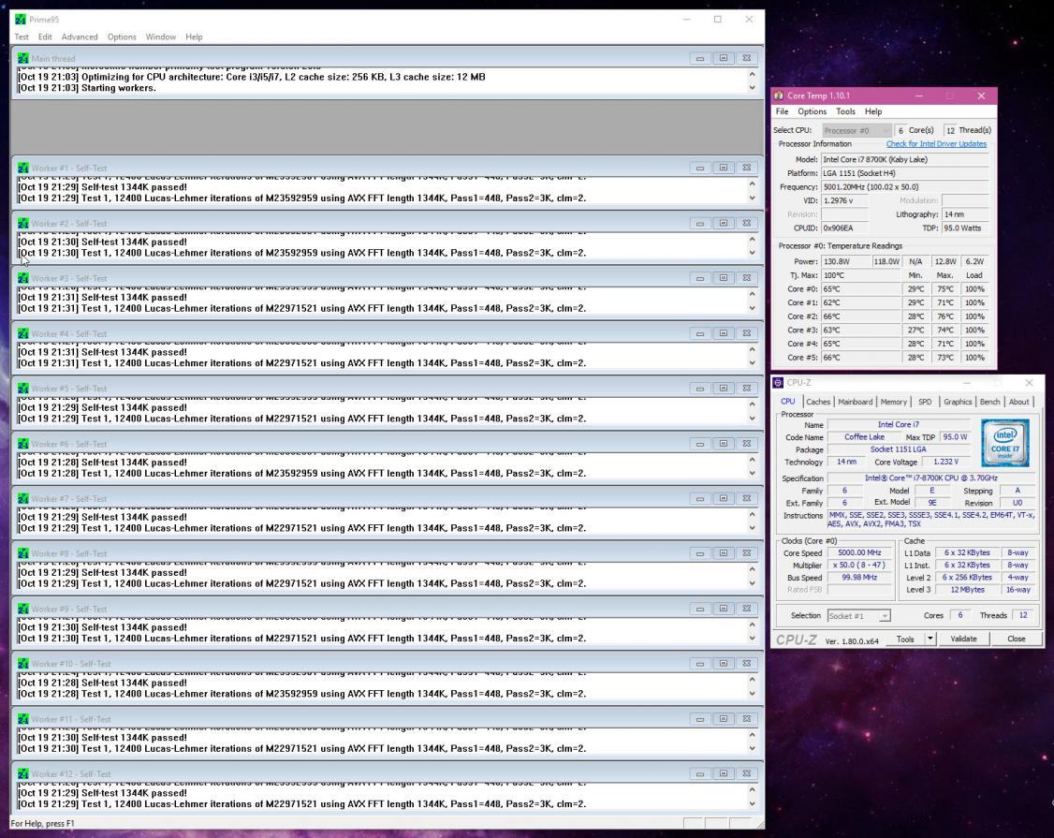The width and height of the screenshot is (1054, 838).
Task: Open the Edit menu in Prime95
Action: pos(45,37)
